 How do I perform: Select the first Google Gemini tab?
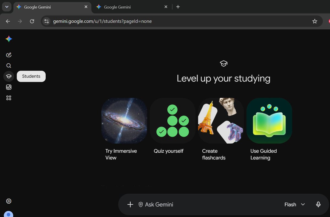click(x=52, y=7)
